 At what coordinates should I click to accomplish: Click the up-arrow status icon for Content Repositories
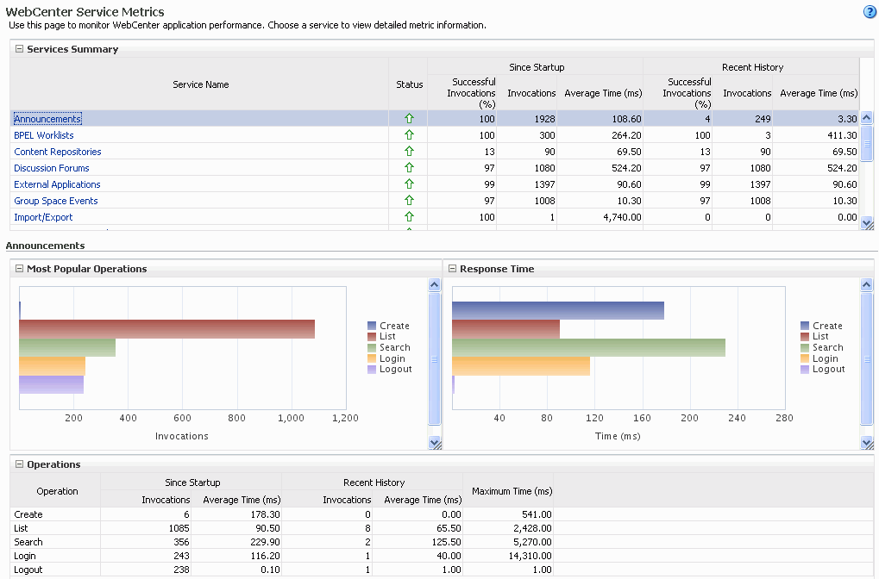click(408, 151)
